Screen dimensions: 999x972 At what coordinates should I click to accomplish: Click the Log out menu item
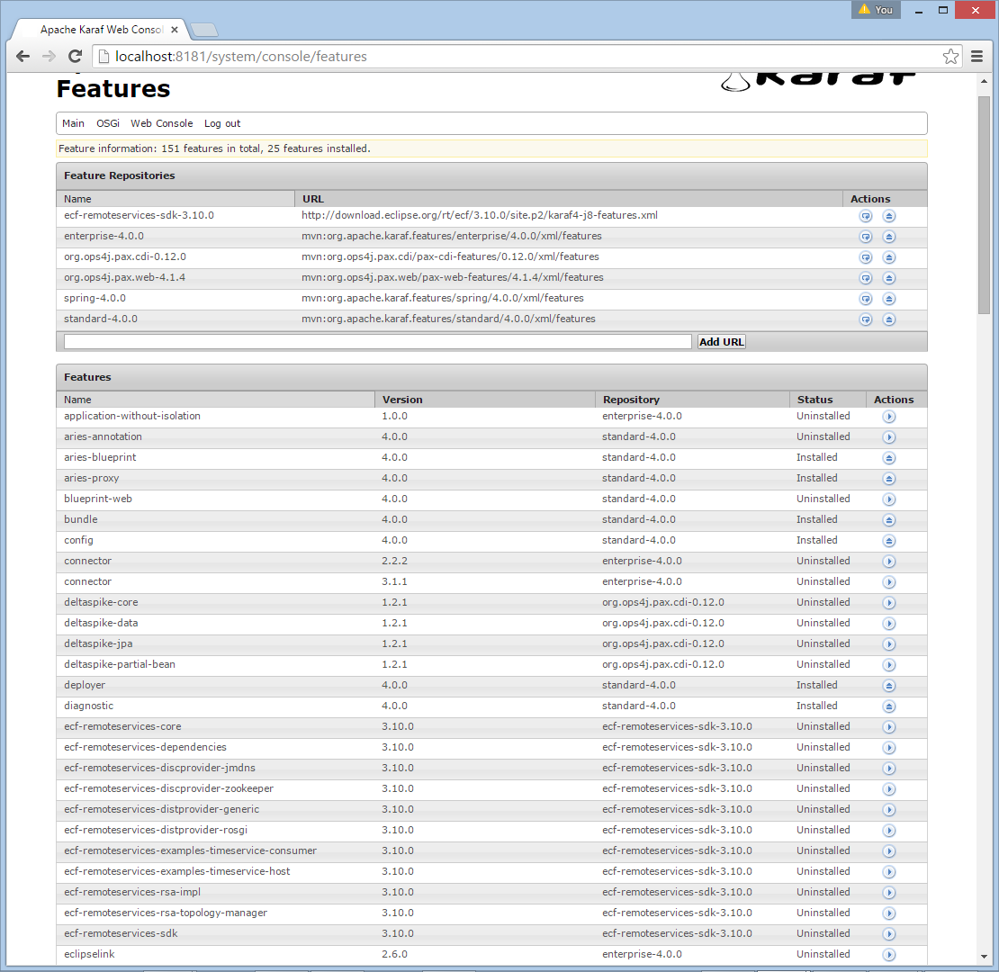tap(222, 123)
